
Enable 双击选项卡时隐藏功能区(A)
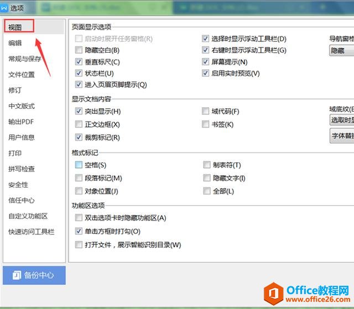click(79, 218)
